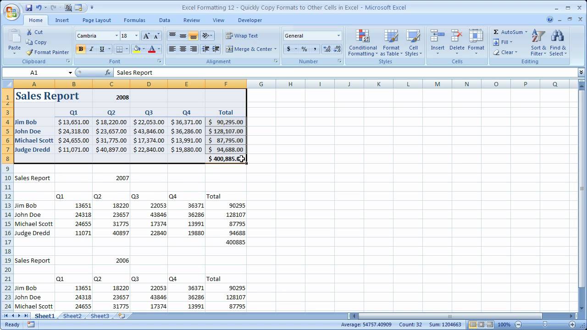This screenshot has width=587, height=330.
Task: Expand borders dropdown arrow
Action: tap(127, 49)
